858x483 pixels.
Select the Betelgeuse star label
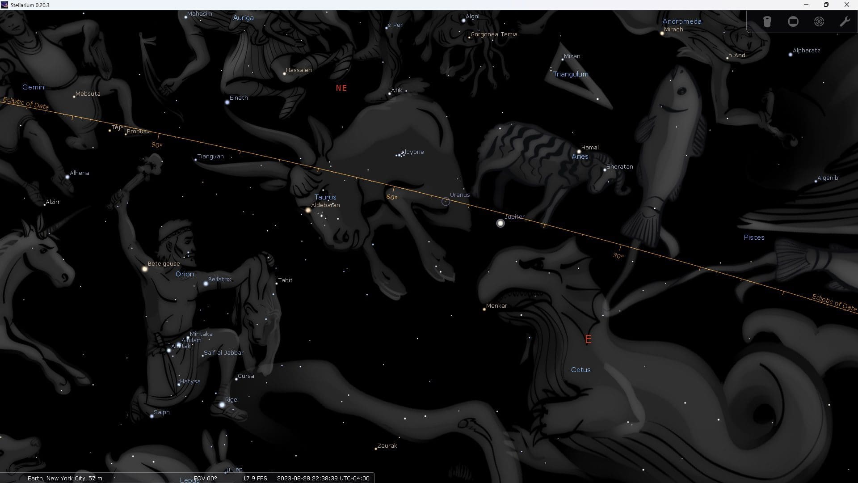coord(164,264)
